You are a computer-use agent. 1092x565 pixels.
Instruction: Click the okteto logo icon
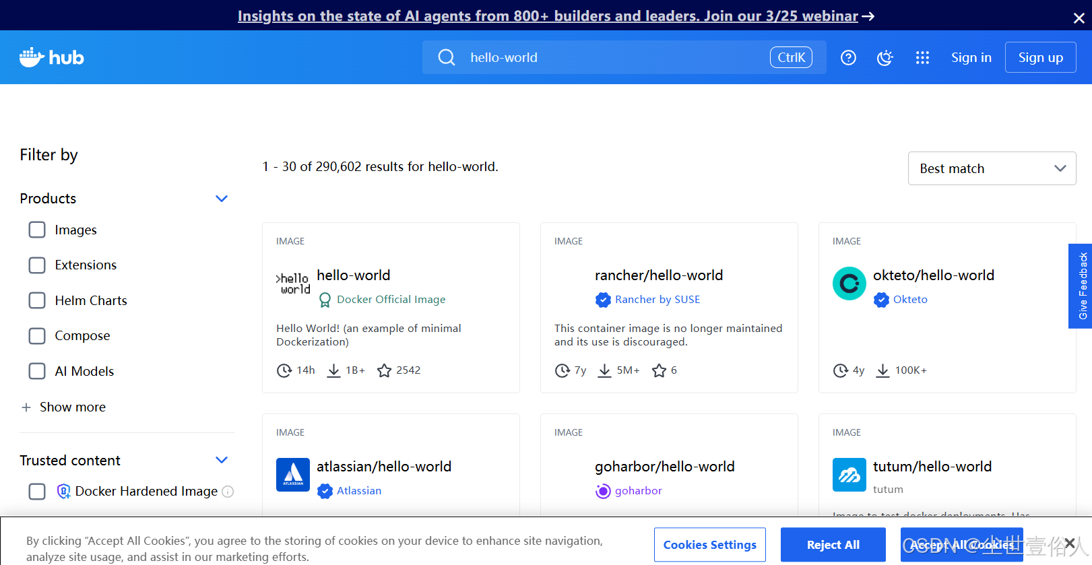849,284
